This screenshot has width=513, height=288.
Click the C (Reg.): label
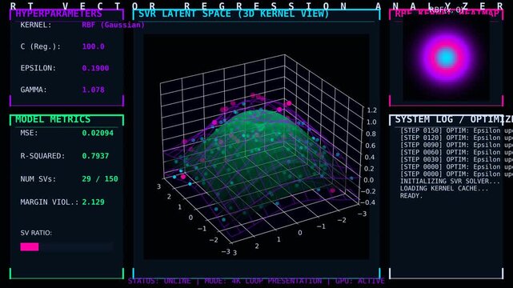(x=41, y=46)
